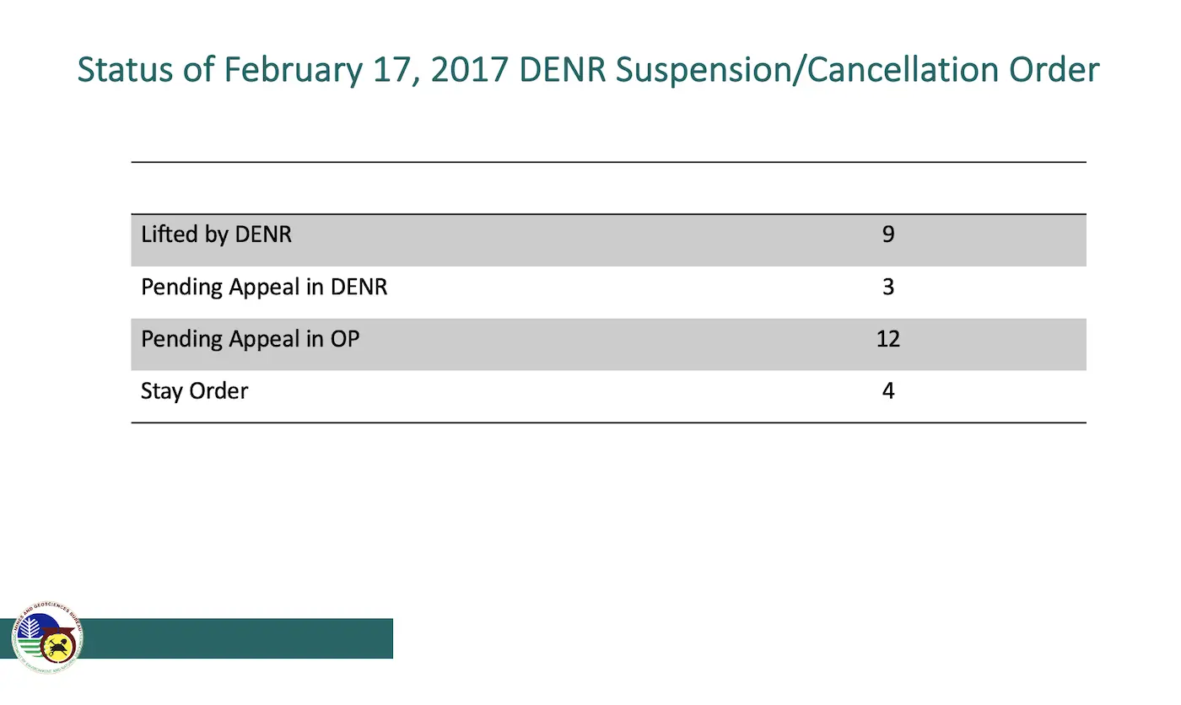
Task: Click the "Pending Appeal in DENR" row label
Action: [x=264, y=287]
